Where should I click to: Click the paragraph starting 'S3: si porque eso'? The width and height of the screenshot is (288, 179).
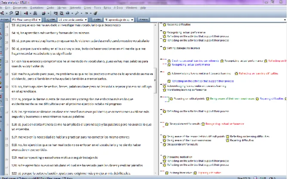pos(66,25)
